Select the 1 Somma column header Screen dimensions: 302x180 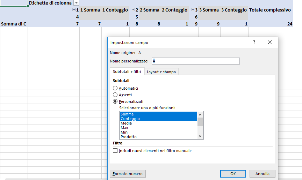[x=90, y=10]
